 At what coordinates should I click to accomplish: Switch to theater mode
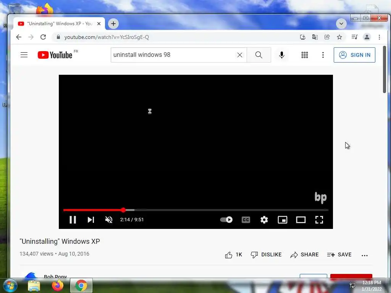point(301,219)
